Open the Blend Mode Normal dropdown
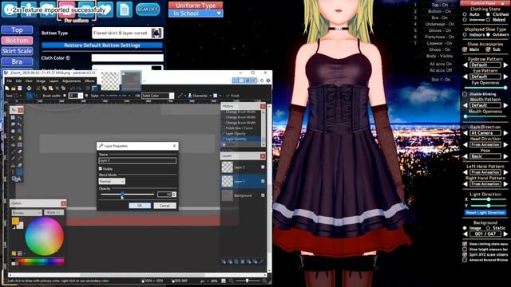Screen dimensions: 511x287 coord(112,181)
